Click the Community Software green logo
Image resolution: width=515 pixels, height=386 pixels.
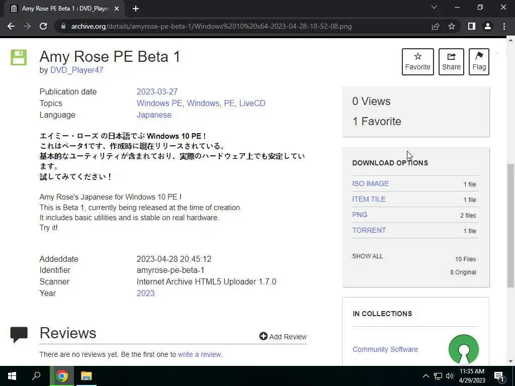(x=463, y=349)
